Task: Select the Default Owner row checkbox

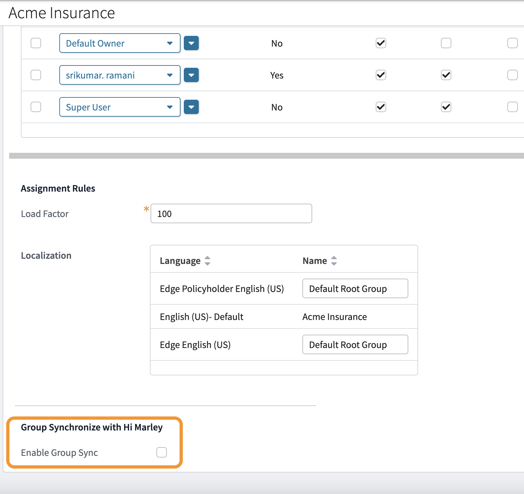Action: pos(36,43)
